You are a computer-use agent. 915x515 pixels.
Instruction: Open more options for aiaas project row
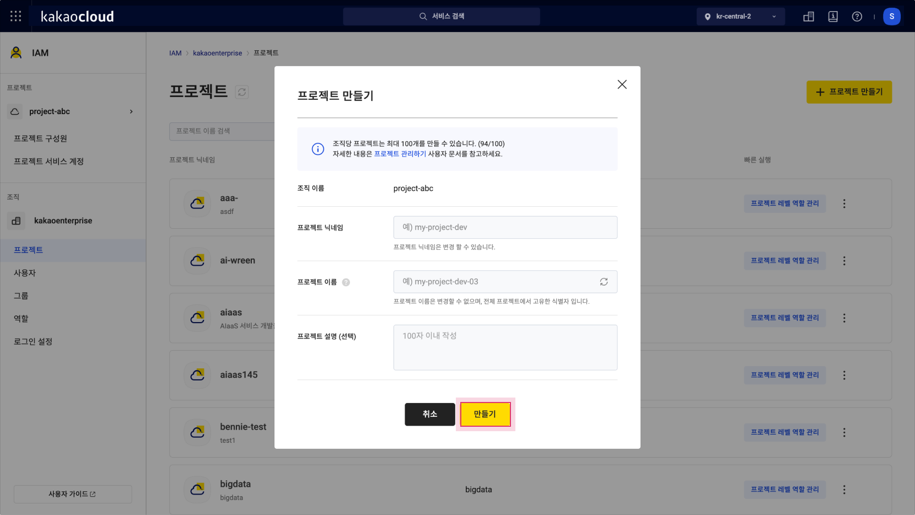[x=844, y=318]
